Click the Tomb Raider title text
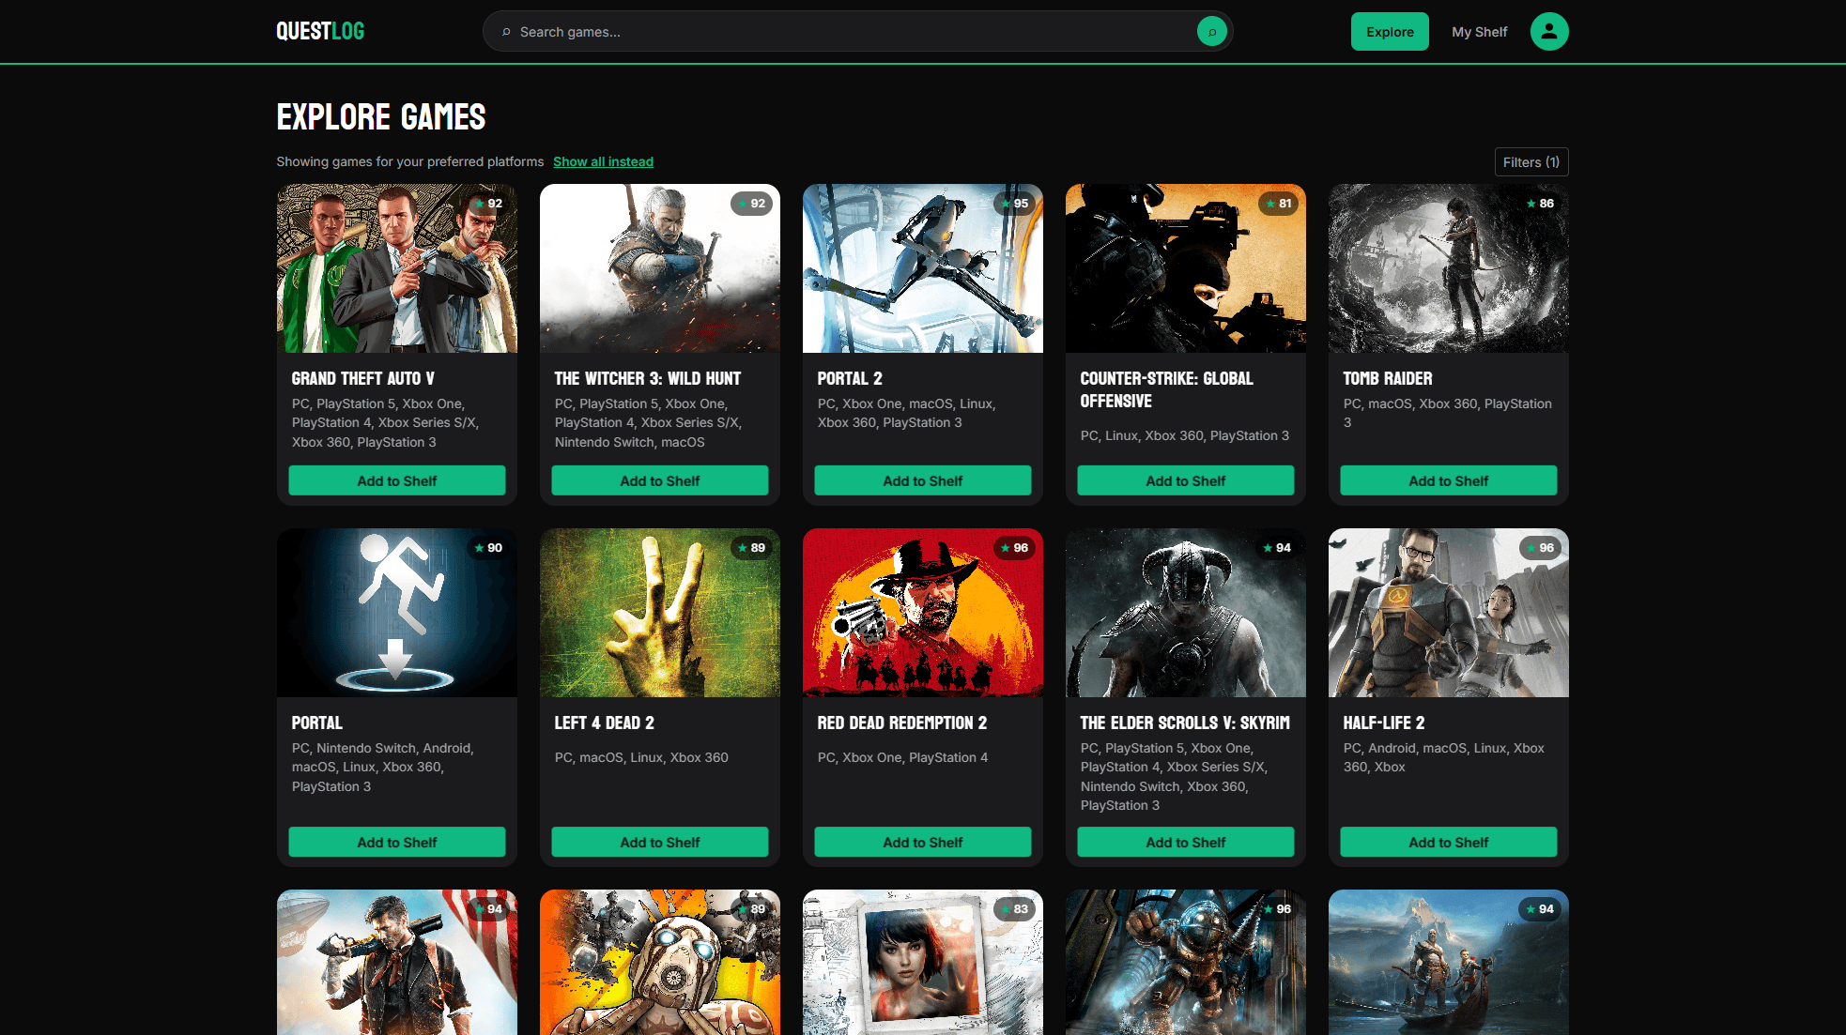The image size is (1846, 1035). point(1387,378)
